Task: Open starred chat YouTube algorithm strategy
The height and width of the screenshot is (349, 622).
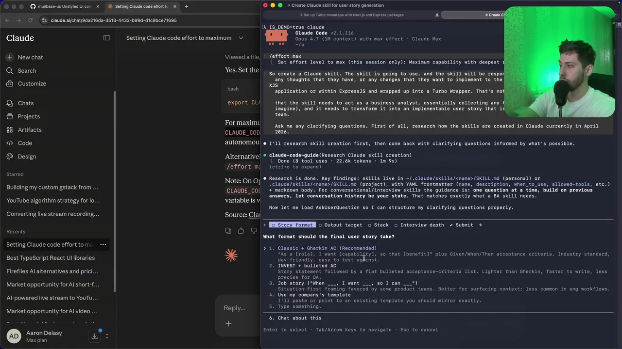Action: (x=53, y=200)
